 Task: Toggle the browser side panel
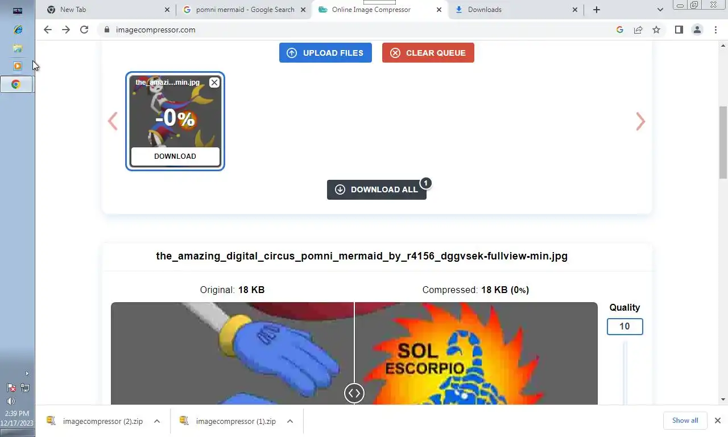(x=679, y=30)
